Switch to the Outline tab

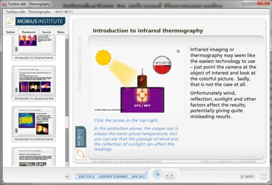[11, 32]
